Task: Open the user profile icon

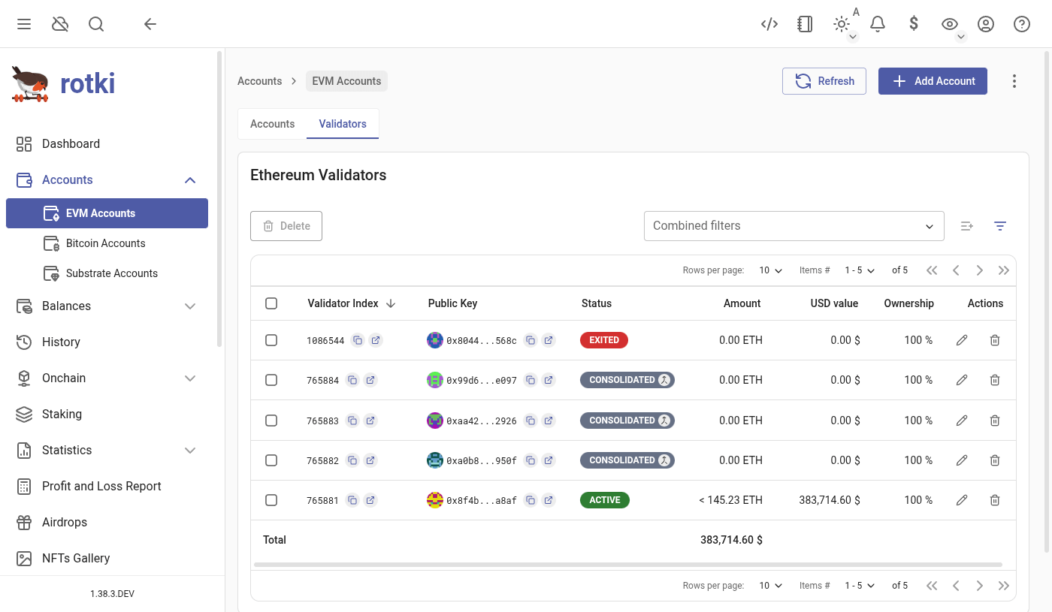Action: pos(986,24)
